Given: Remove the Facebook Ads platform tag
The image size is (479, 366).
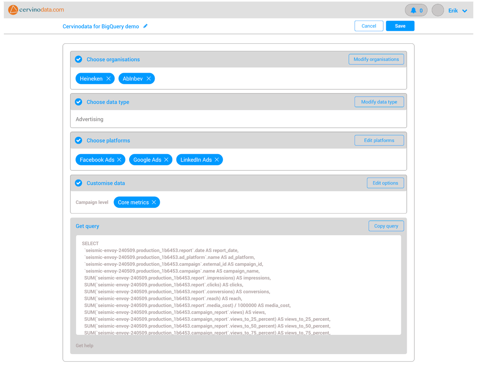Looking at the screenshot, I should 119,160.
